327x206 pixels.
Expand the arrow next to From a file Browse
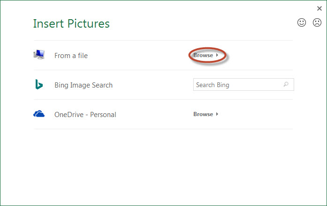click(x=217, y=55)
